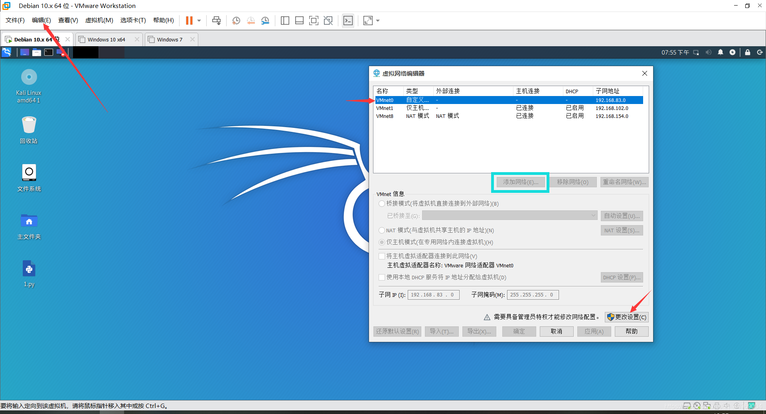Open the file manager icon in Kali panel

click(x=37, y=52)
